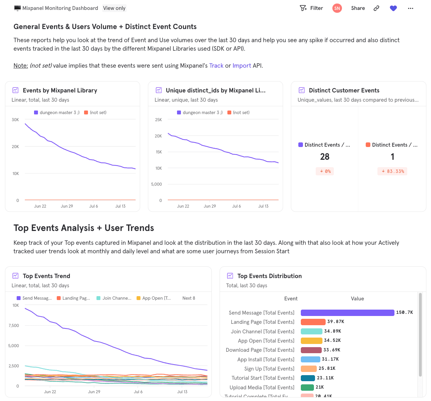The image size is (431, 401).
Task: Open Unique distinct_ids by Mixpanel Library report title
Action: click(215, 90)
